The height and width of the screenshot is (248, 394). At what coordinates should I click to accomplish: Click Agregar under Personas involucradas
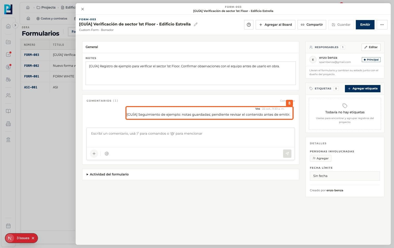[x=320, y=158]
